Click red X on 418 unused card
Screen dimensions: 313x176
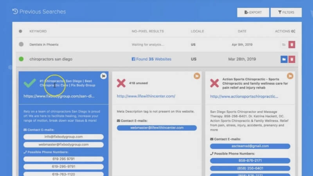pyautogui.click(x=121, y=83)
